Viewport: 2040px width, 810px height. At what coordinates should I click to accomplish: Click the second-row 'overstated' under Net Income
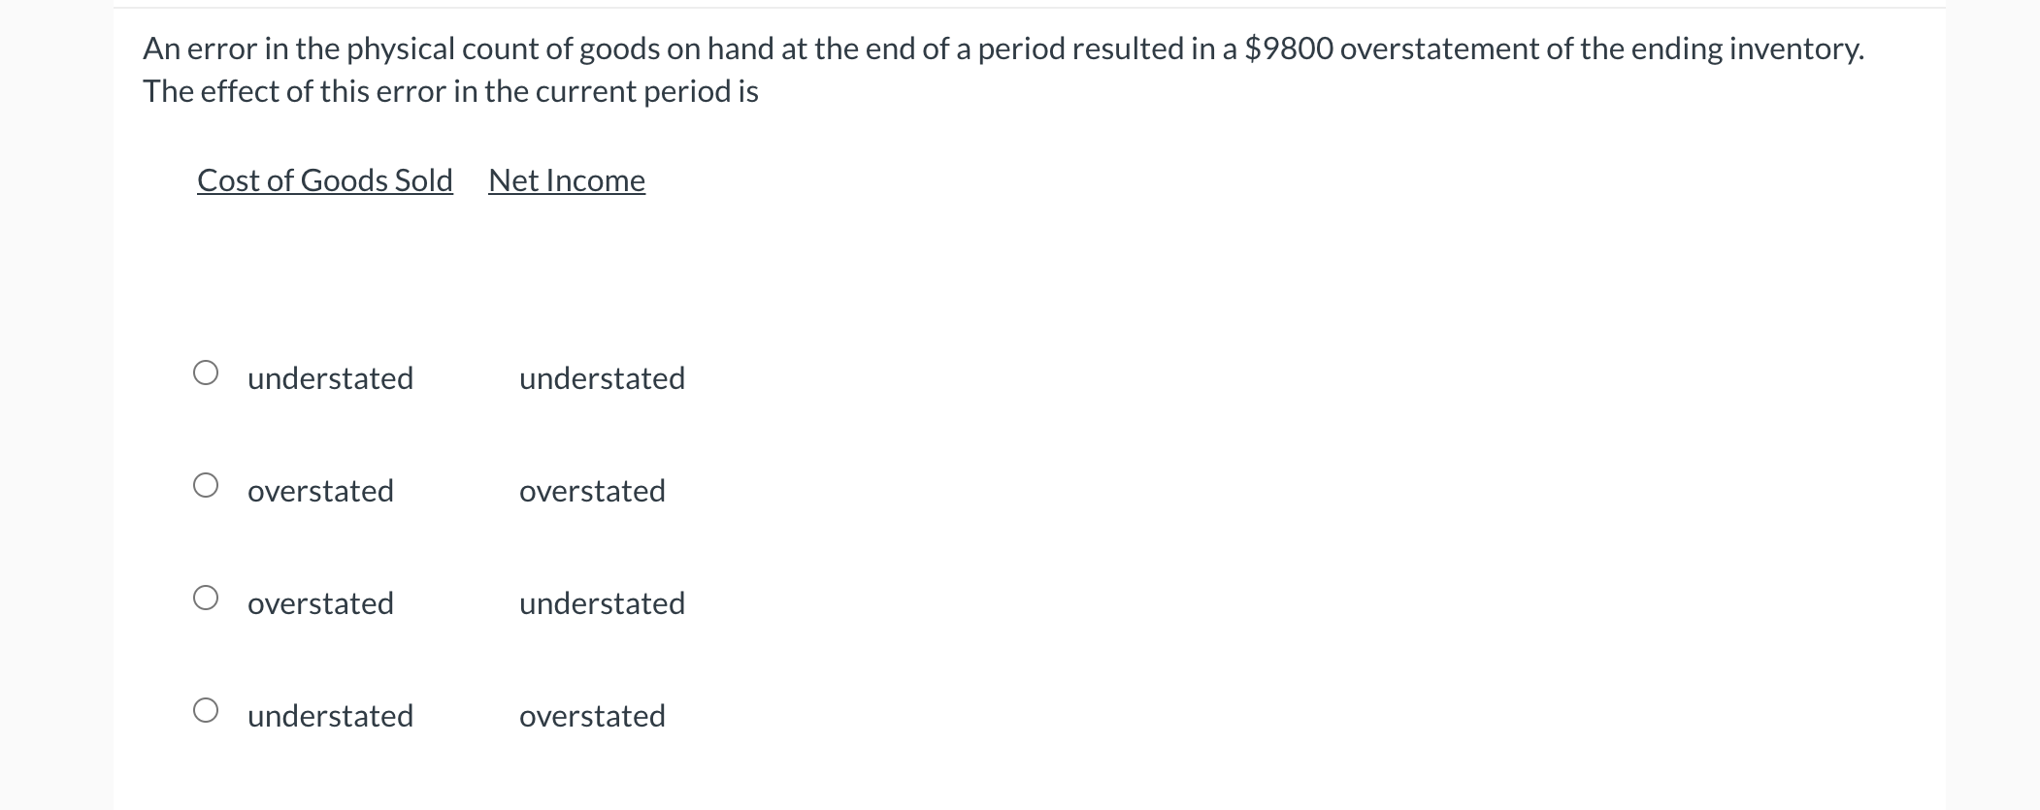click(592, 491)
